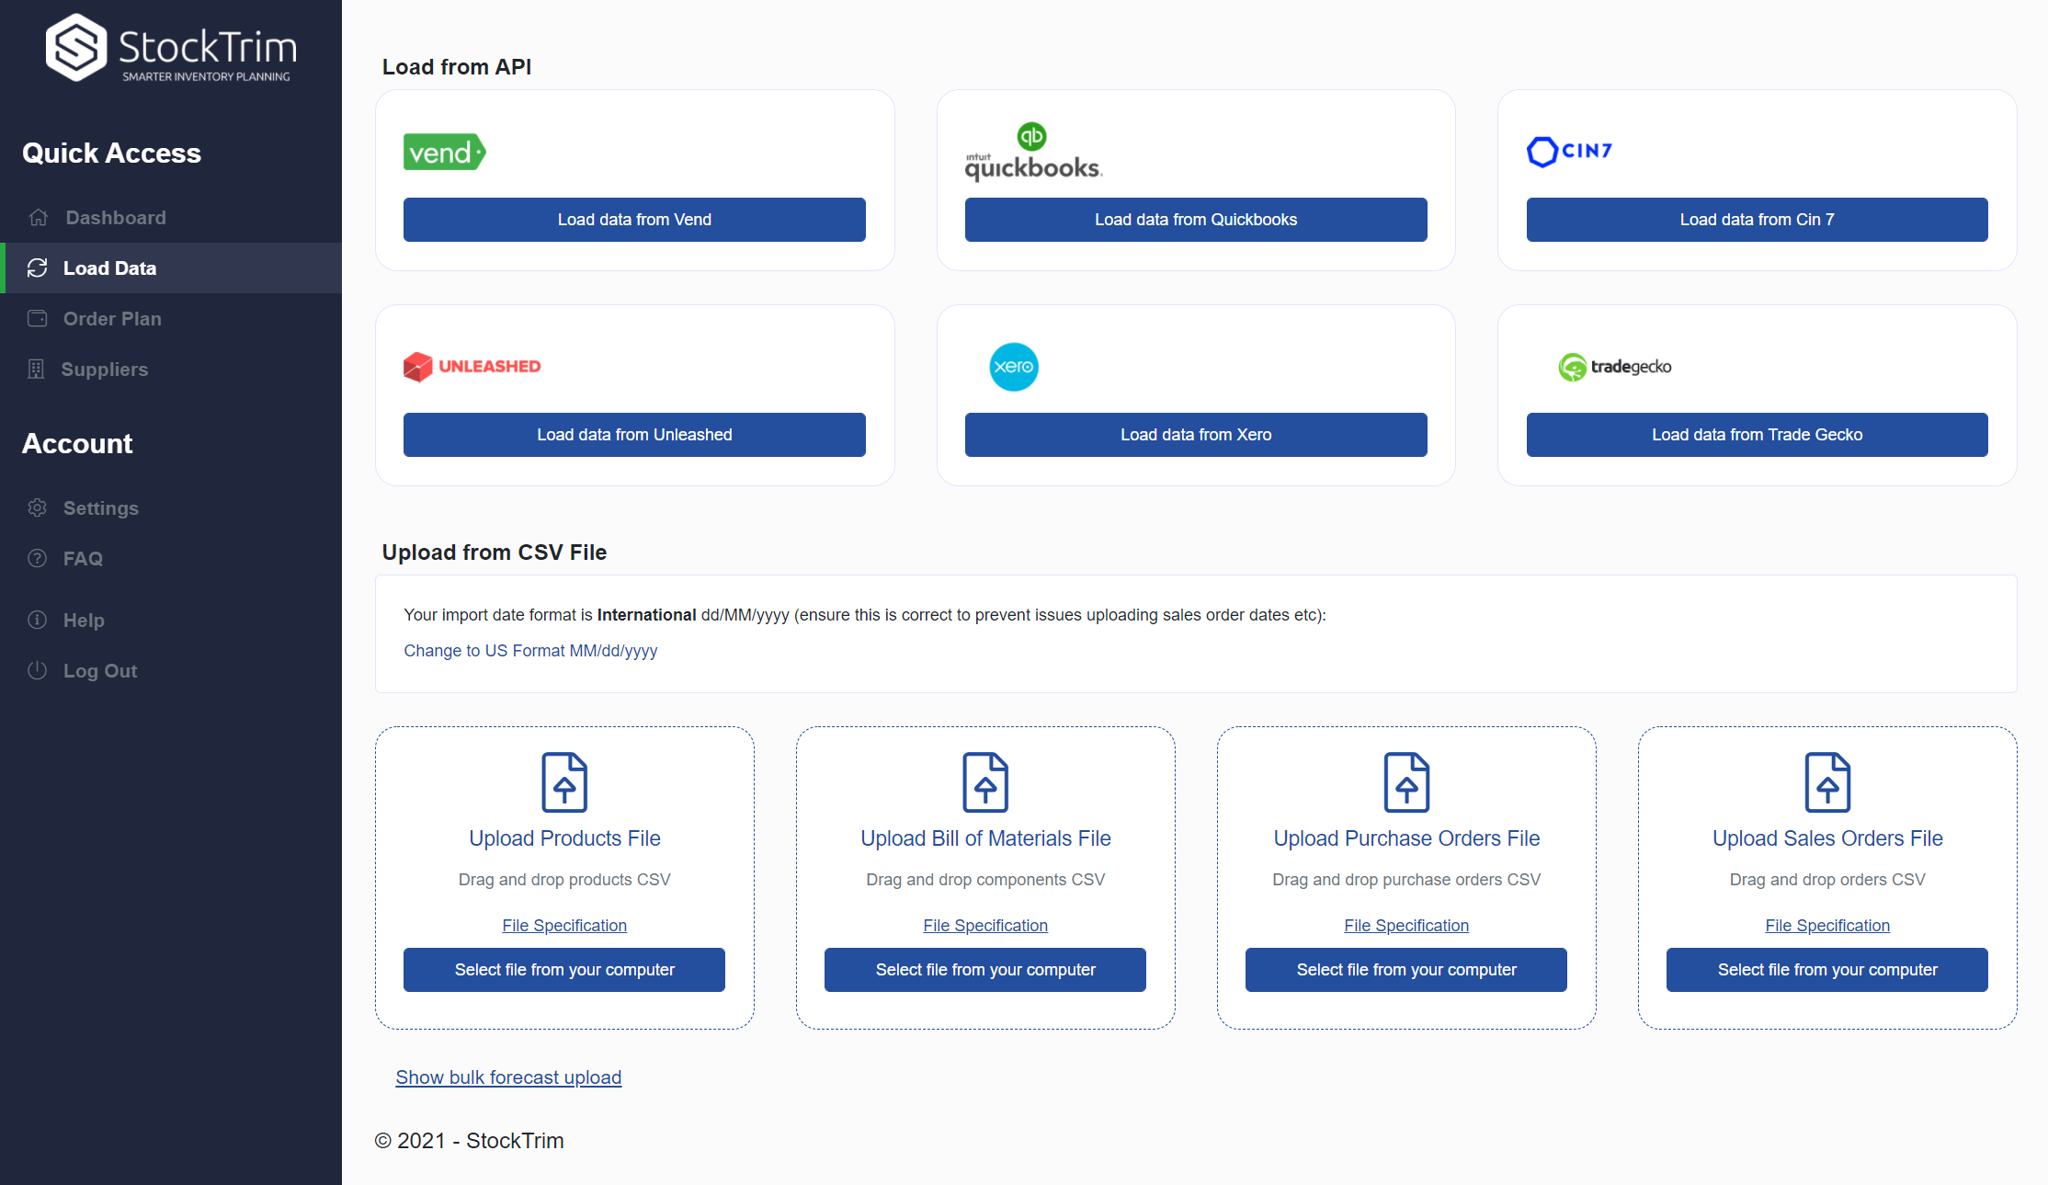Select file for Purchase Orders upload
This screenshot has width=2048, height=1185.
tap(1405, 969)
